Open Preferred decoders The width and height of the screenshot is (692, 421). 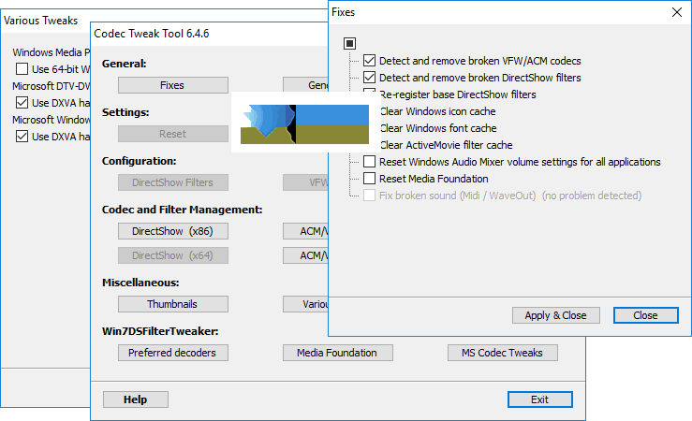[172, 353]
